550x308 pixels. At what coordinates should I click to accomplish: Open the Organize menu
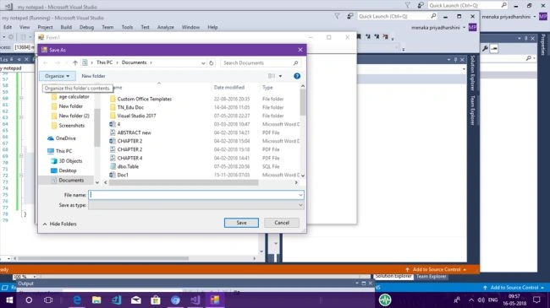58,76
